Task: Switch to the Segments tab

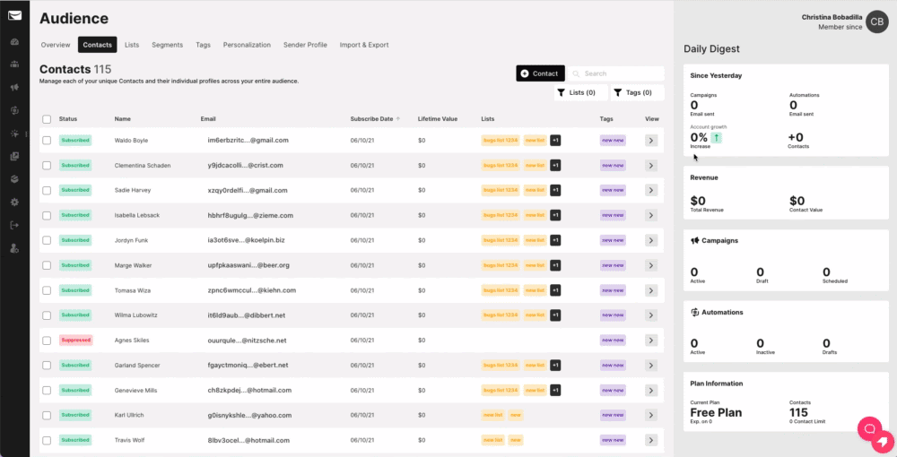Action: pos(167,45)
